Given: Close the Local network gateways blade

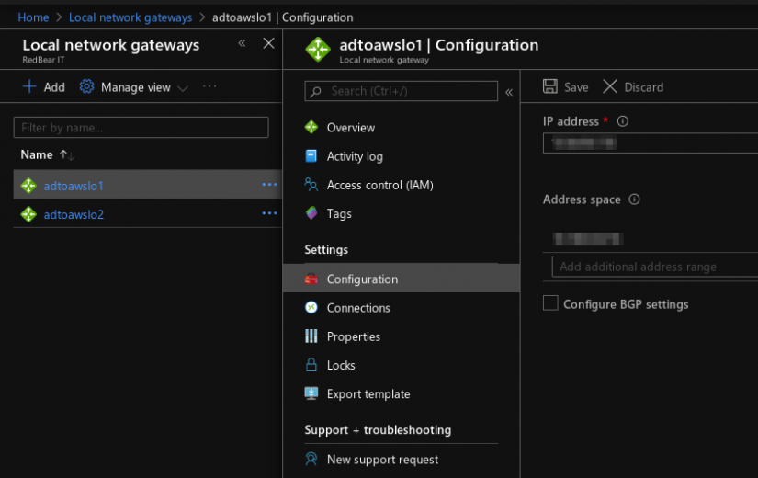Looking at the screenshot, I should click(x=269, y=43).
